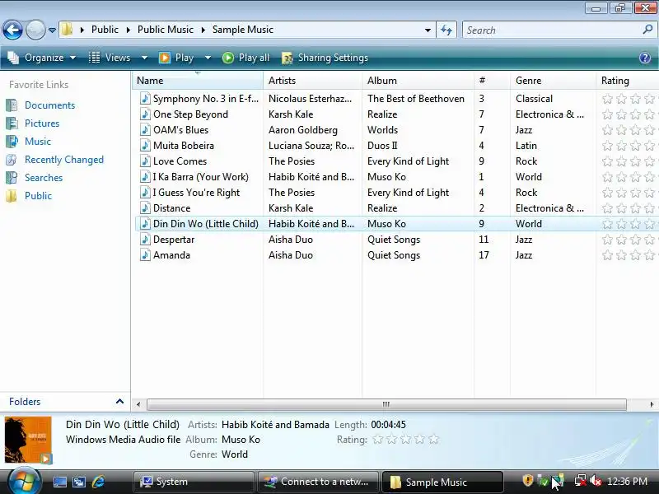
Task: Sort by the Artists column header
Action: click(x=313, y=80)
